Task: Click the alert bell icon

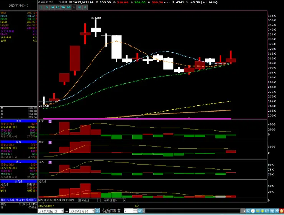Action: (x=281, y=211)
